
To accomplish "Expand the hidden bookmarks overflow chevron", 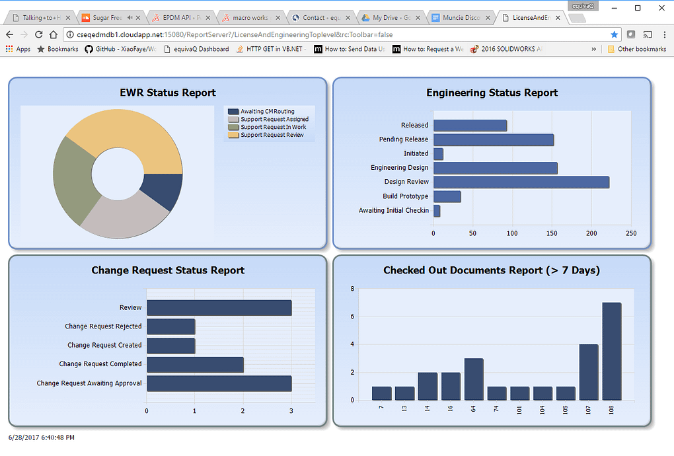I will [593, 49].
